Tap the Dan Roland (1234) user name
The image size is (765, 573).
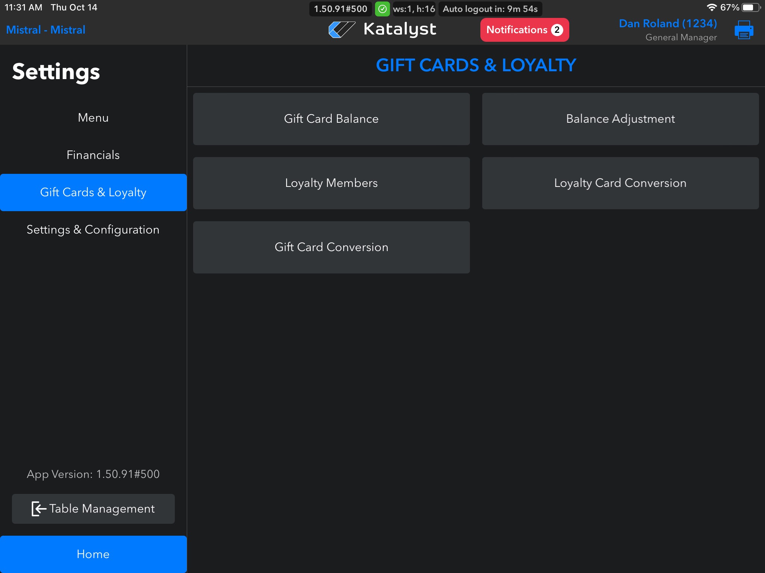click(668, 24)
